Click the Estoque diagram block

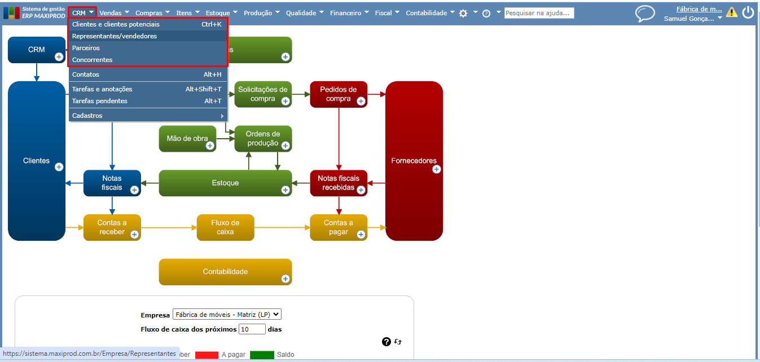[x=225, y=183]
